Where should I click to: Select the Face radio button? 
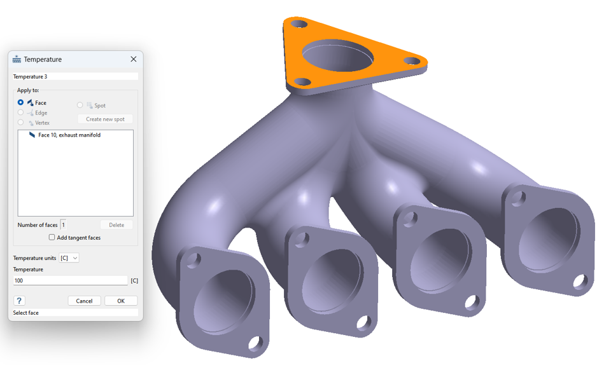(20, 102)
